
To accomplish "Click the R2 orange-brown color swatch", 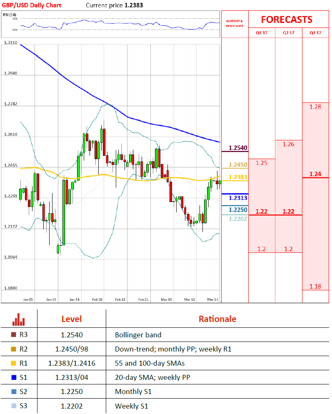I will 13,349.
